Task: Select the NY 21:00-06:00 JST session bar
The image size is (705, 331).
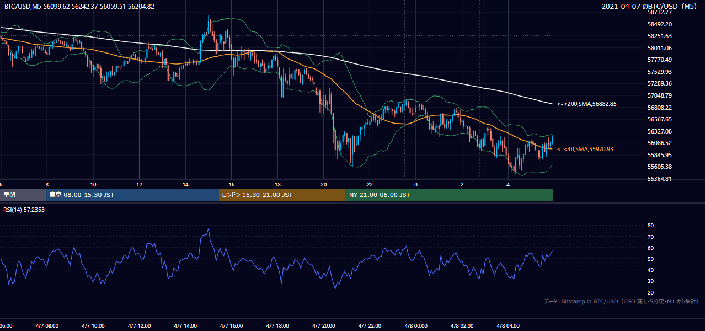Action: click(x=450, y=195)
